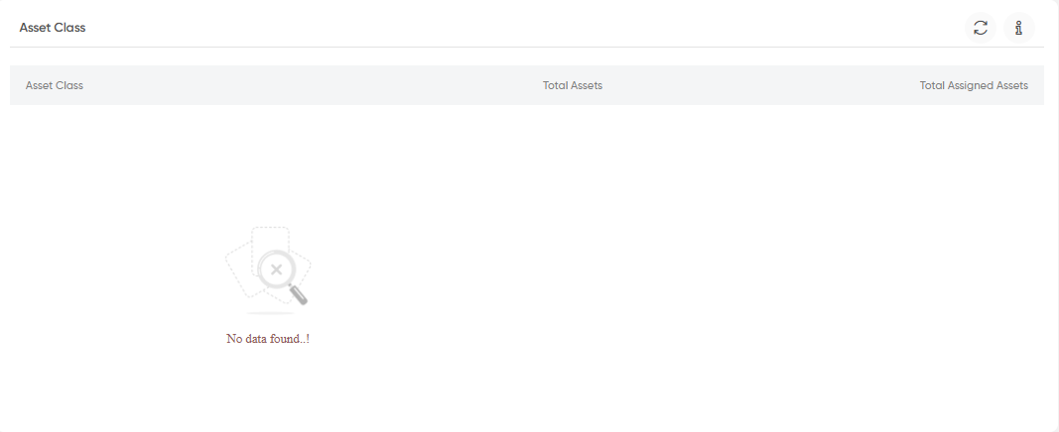This screenshot has width=1059, height=432.
Task: Open the Asset Class info icon
Action: click(1019, 28)
